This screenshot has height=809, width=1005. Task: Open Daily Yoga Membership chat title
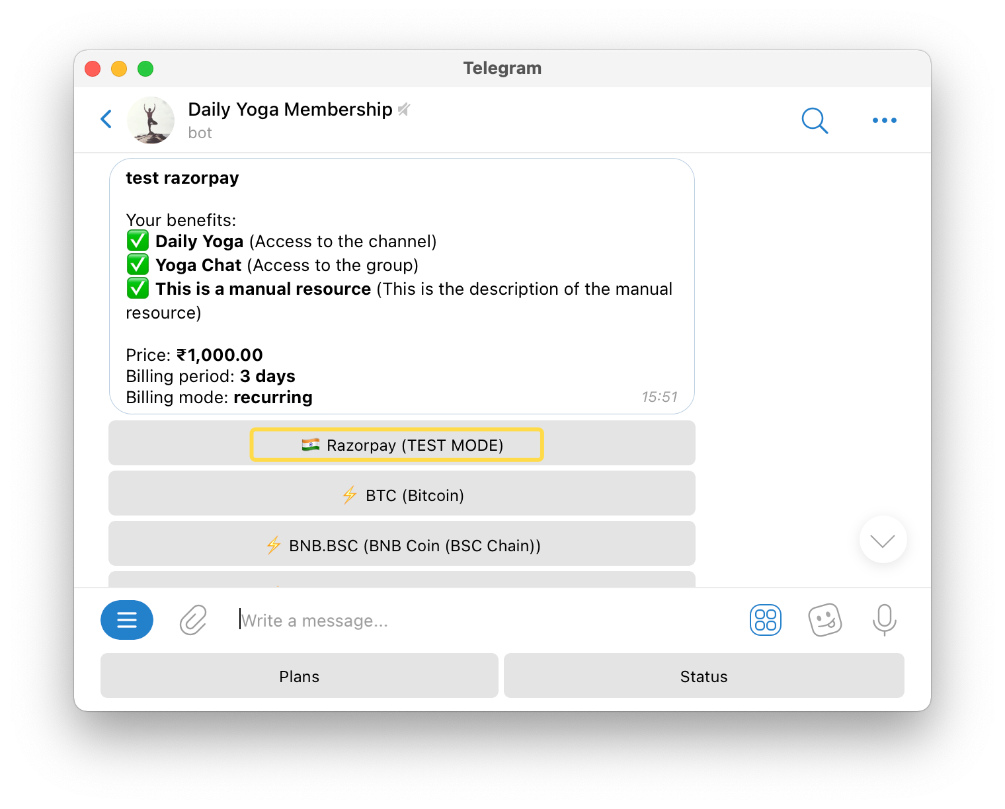pos(290,109)
